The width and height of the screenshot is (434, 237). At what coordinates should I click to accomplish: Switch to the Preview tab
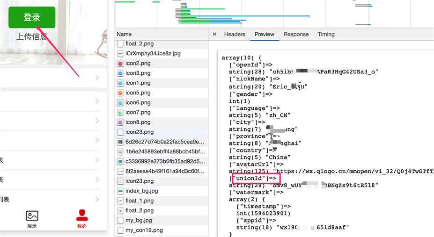pos(265,34)
